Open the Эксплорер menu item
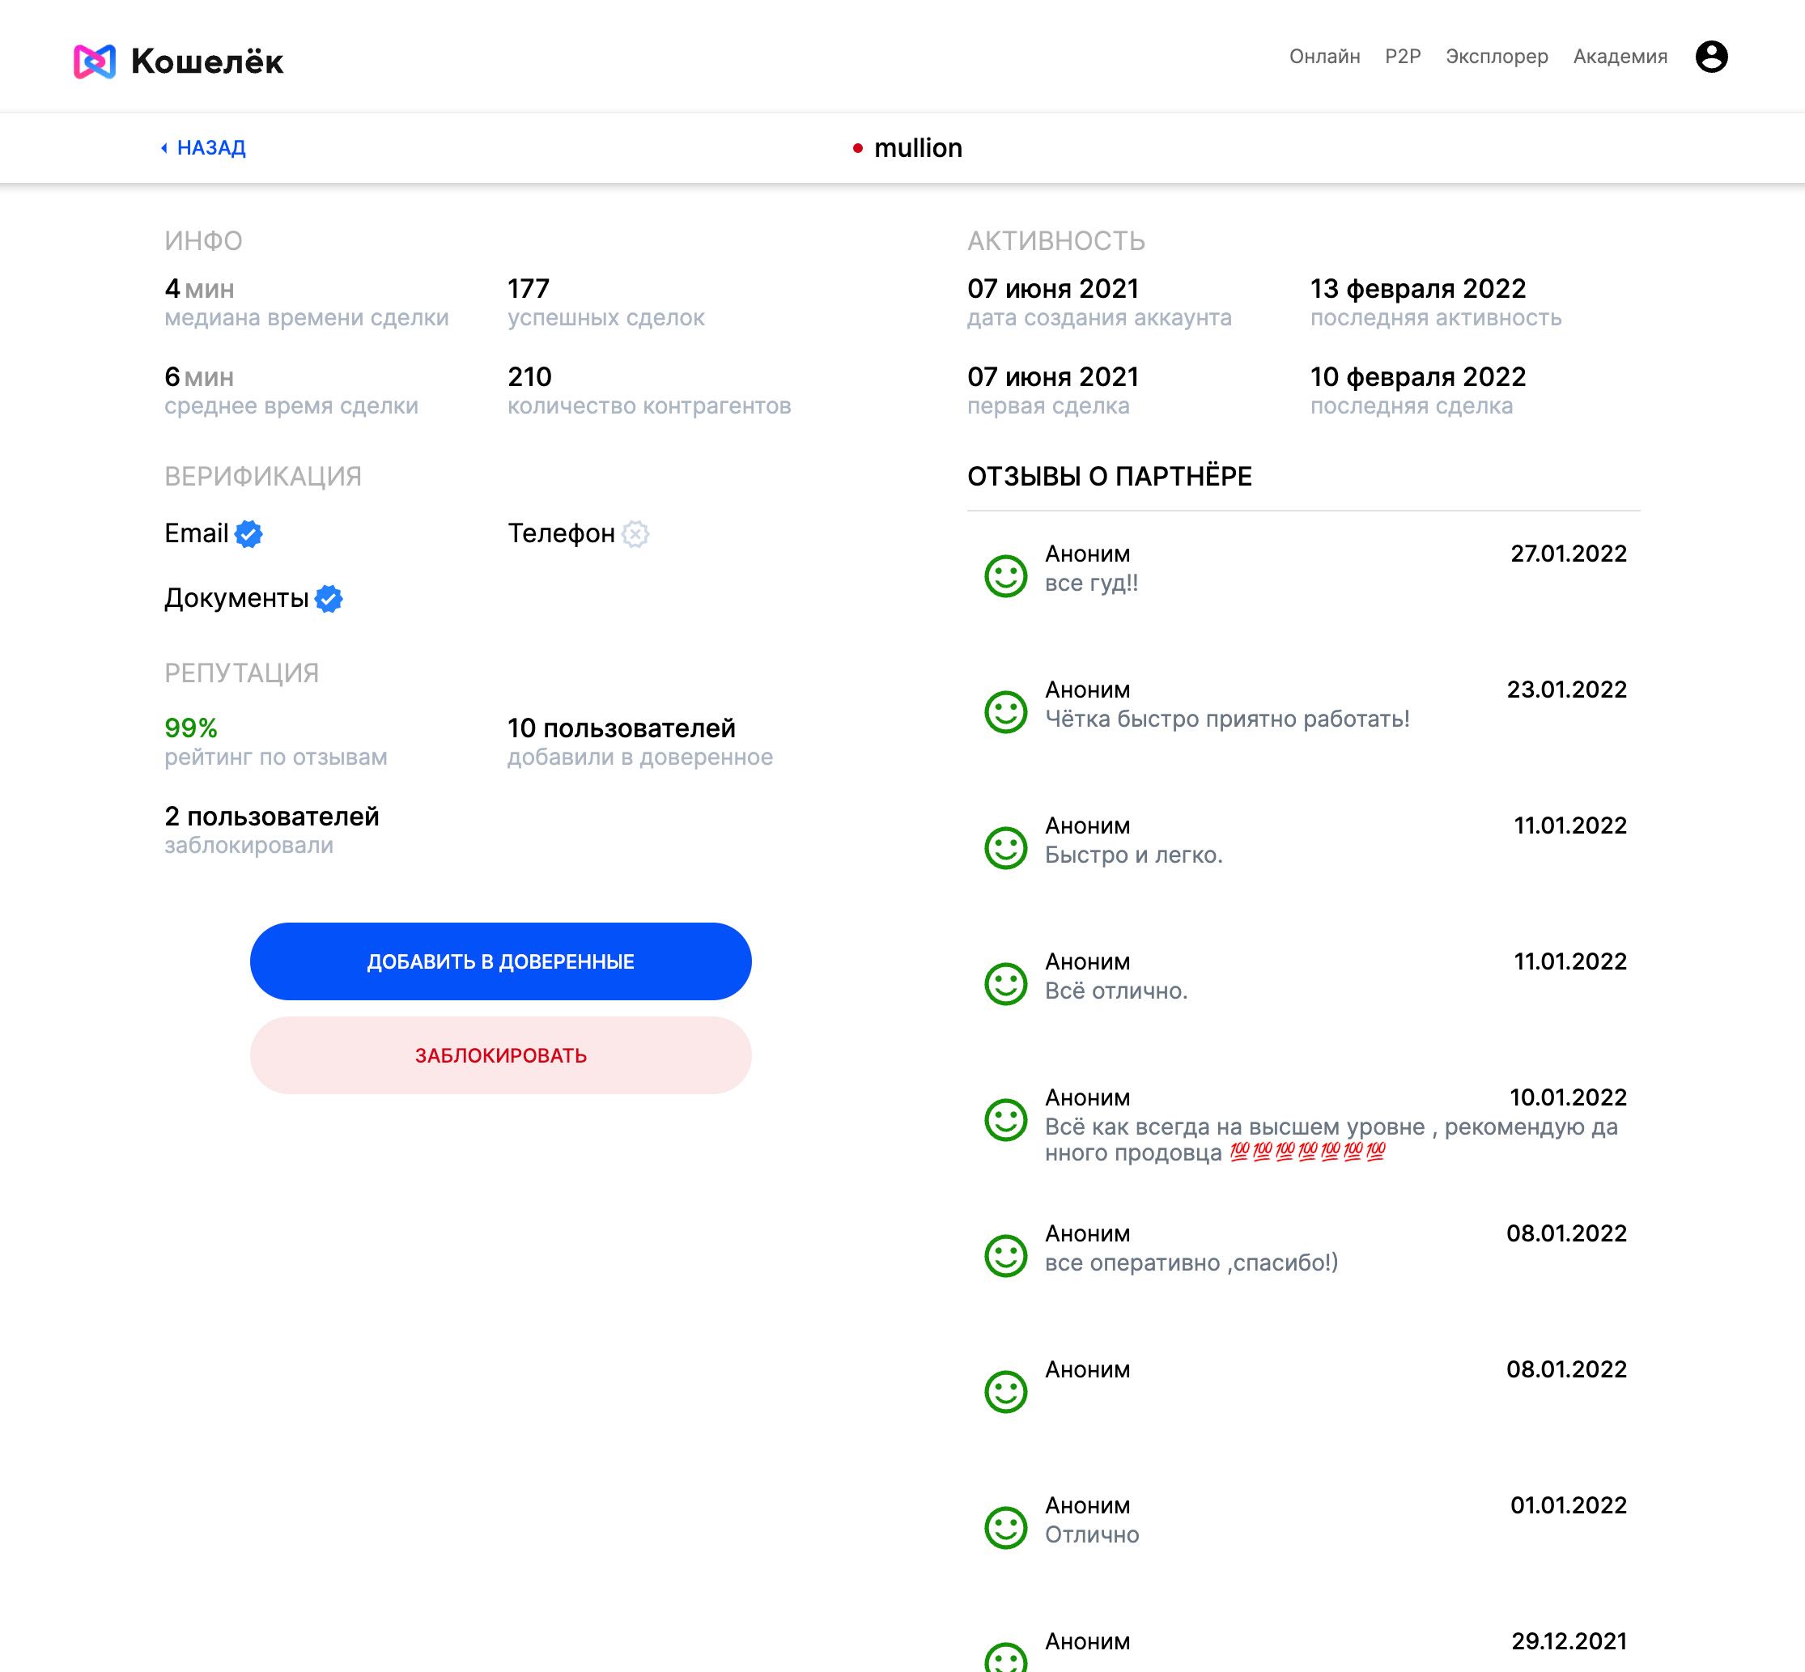 1497,56
